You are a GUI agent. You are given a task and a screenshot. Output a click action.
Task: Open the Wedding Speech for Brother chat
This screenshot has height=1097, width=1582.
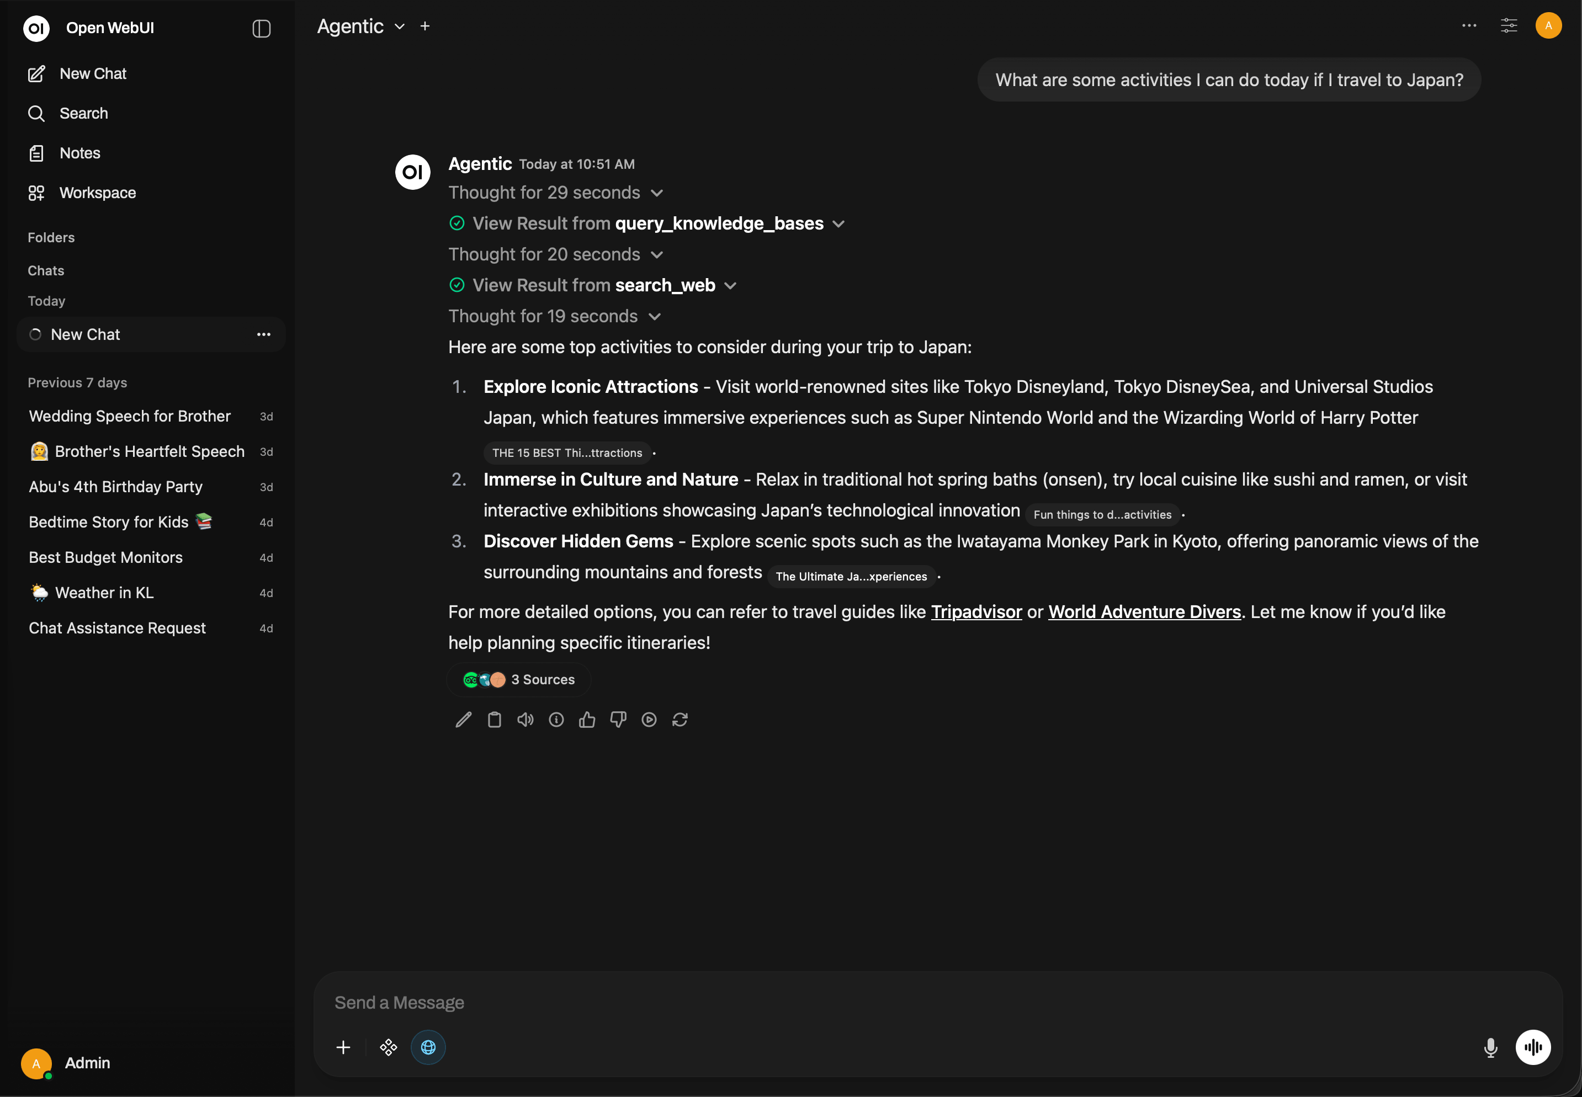tap(129, 416)
